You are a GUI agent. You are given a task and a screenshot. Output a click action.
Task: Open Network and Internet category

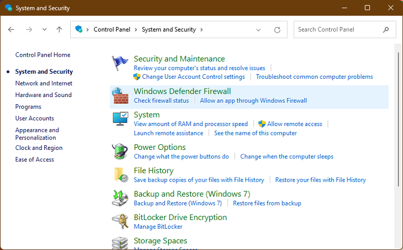44,84
